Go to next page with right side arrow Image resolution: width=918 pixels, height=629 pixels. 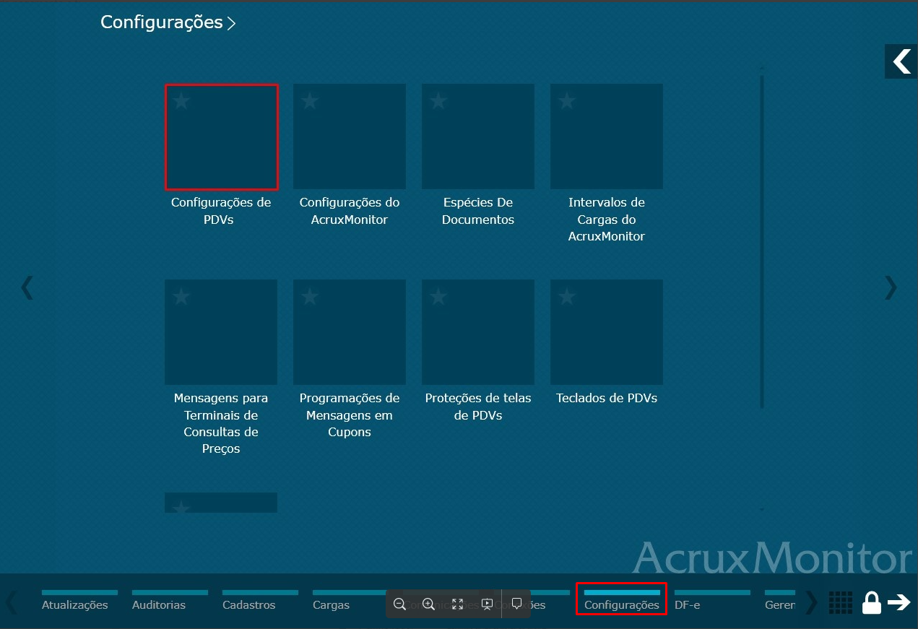pos(891,287)
